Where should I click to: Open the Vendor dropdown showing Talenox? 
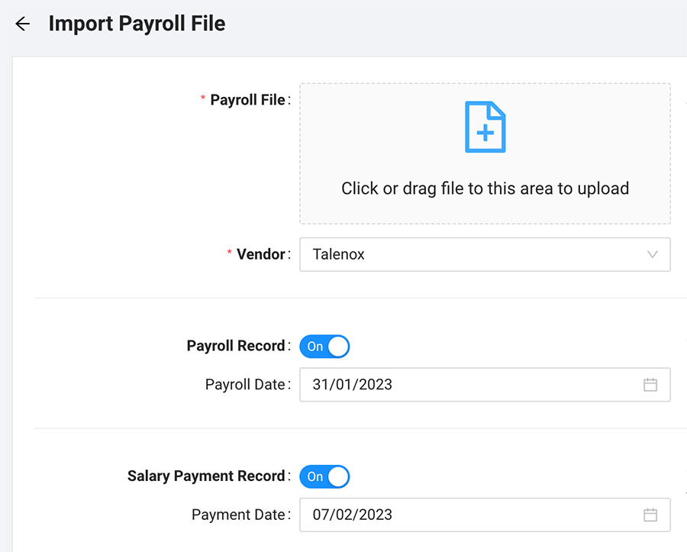[485, 254]
